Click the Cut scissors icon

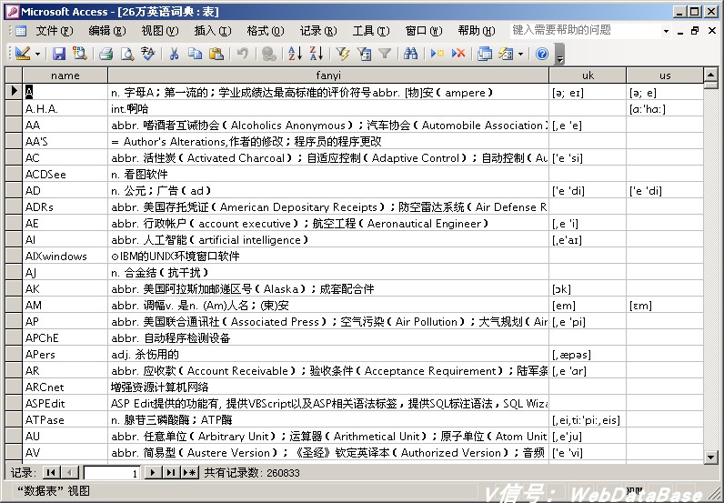[x=174, y=54]
